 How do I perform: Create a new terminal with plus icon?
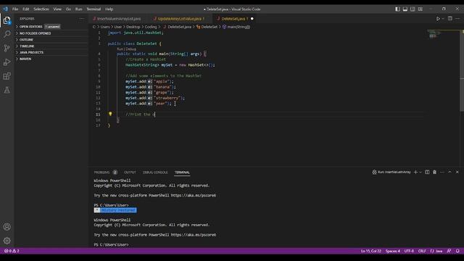click(x=415, y=173)
